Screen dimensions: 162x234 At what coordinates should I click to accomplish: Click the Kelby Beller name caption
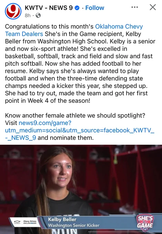(62, 220)
